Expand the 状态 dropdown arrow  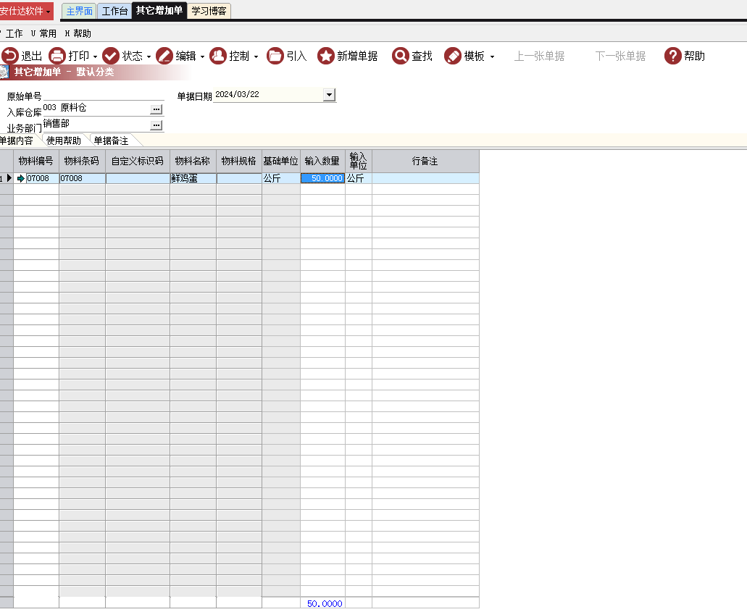click(x=149, y=56)
